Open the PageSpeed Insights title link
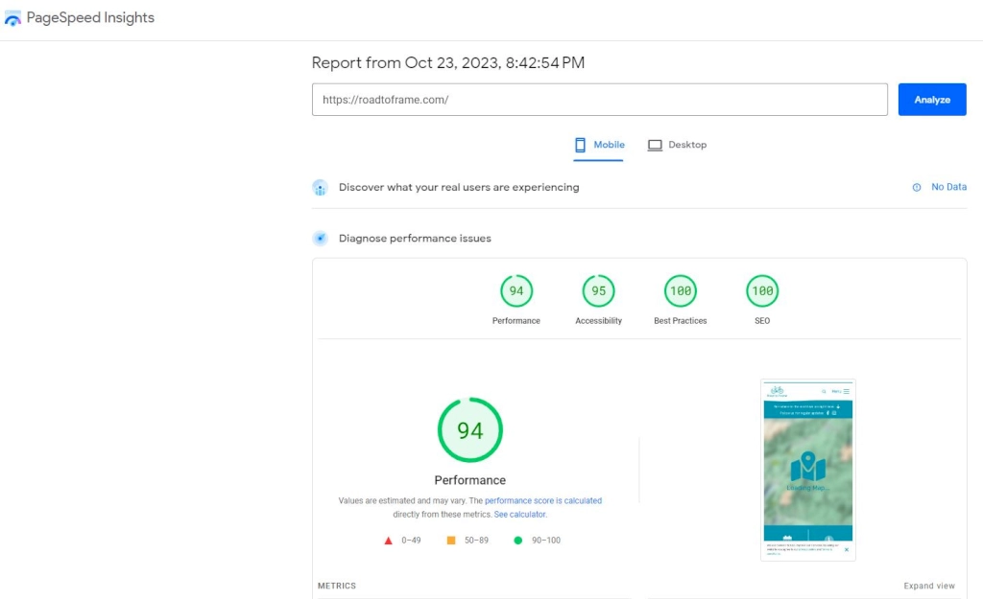Image resolution: width=983 pixels, height=599 pixels. [90, 17]
